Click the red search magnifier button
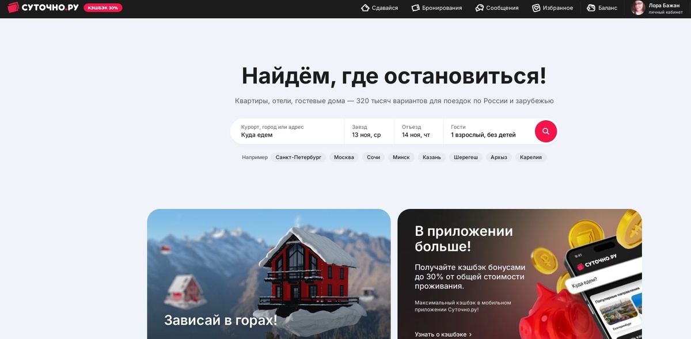The image size is (691, 339). 546,131
